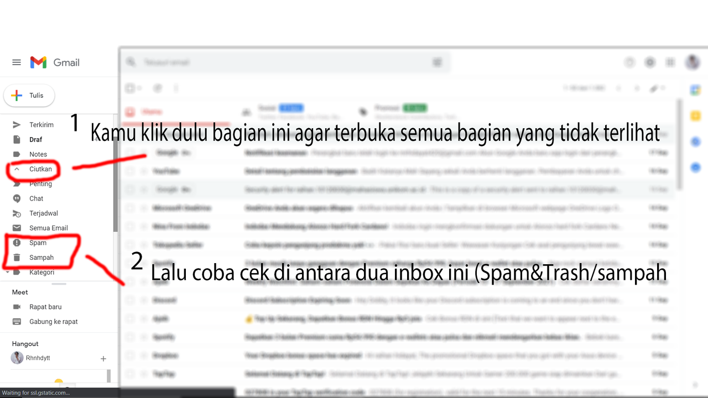This screenshot has width=708, height=398.
Task: Open the Notes label
Action: (38, 154)
